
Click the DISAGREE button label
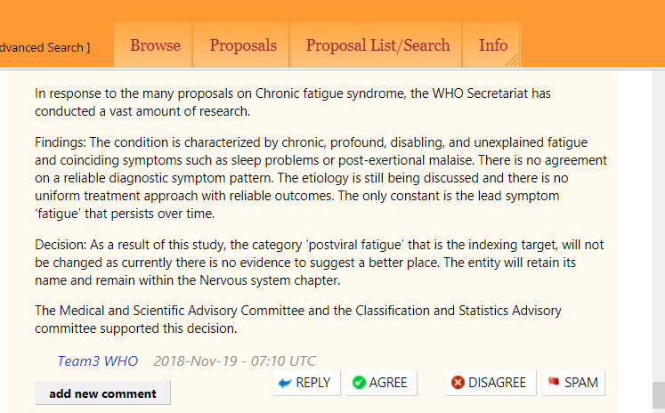point(497,383)
